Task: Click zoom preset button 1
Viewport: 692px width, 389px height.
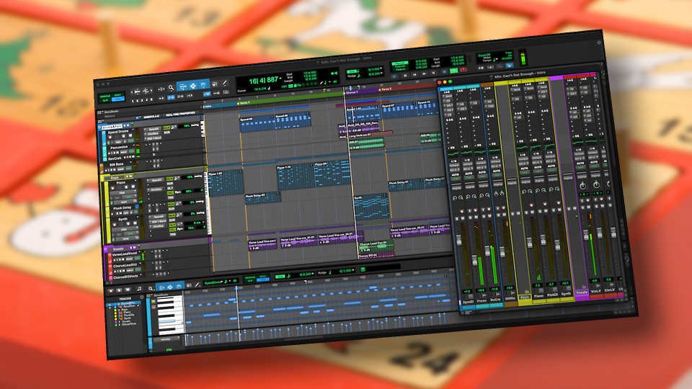Action: coord(133,101)
